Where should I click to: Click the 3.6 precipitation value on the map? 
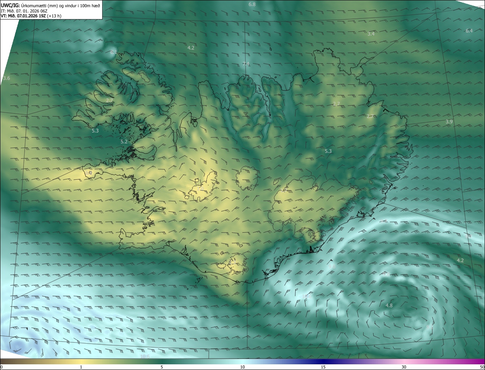click(x=6, y=78)
